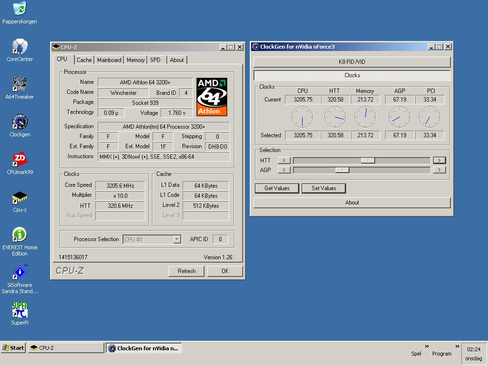This screenshot has height=366, width=488.
Task: Expand the Program toolbar chevron in taskbar
Action: click(x=457, y=346)
